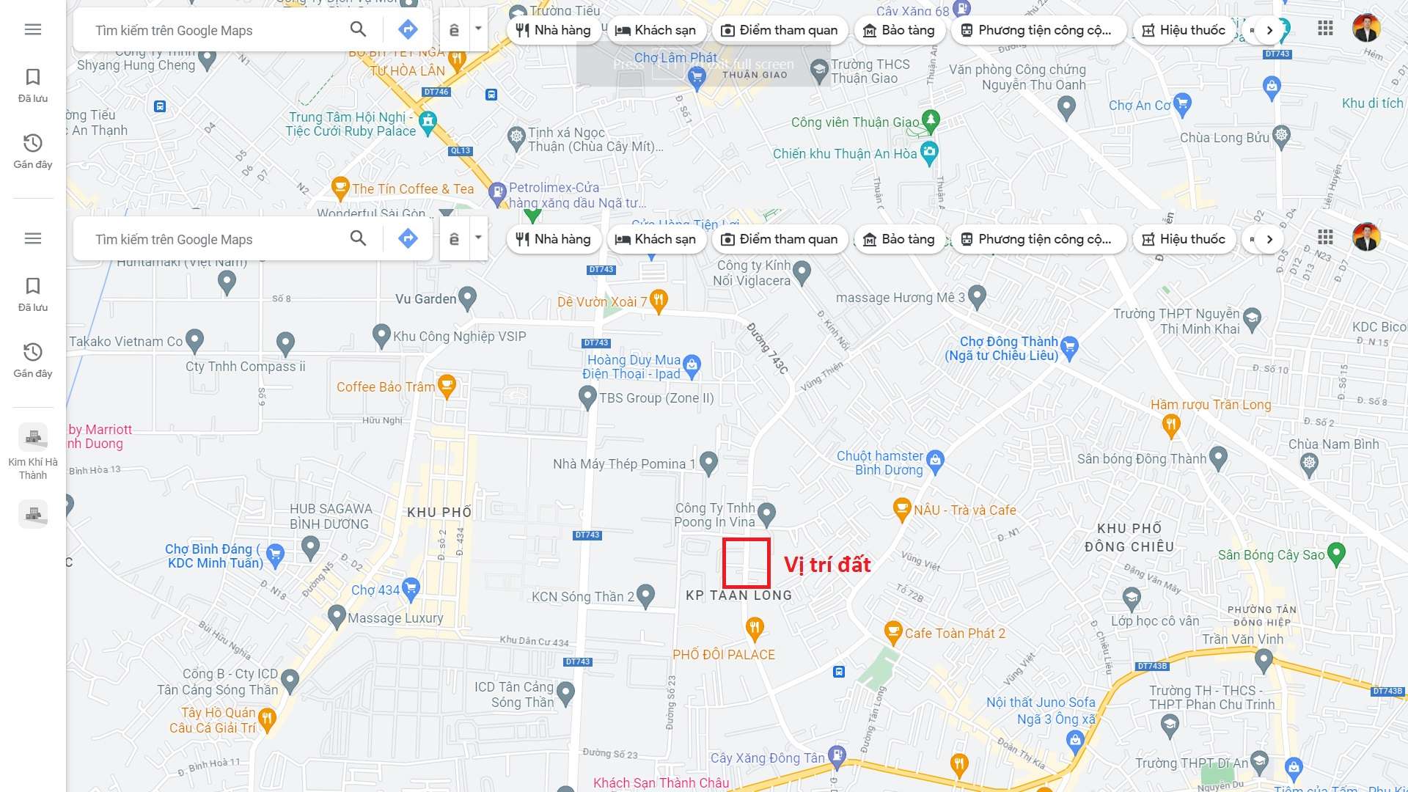
Task: Toggle the lower transit layer button
Action: [x=455, y=238]
